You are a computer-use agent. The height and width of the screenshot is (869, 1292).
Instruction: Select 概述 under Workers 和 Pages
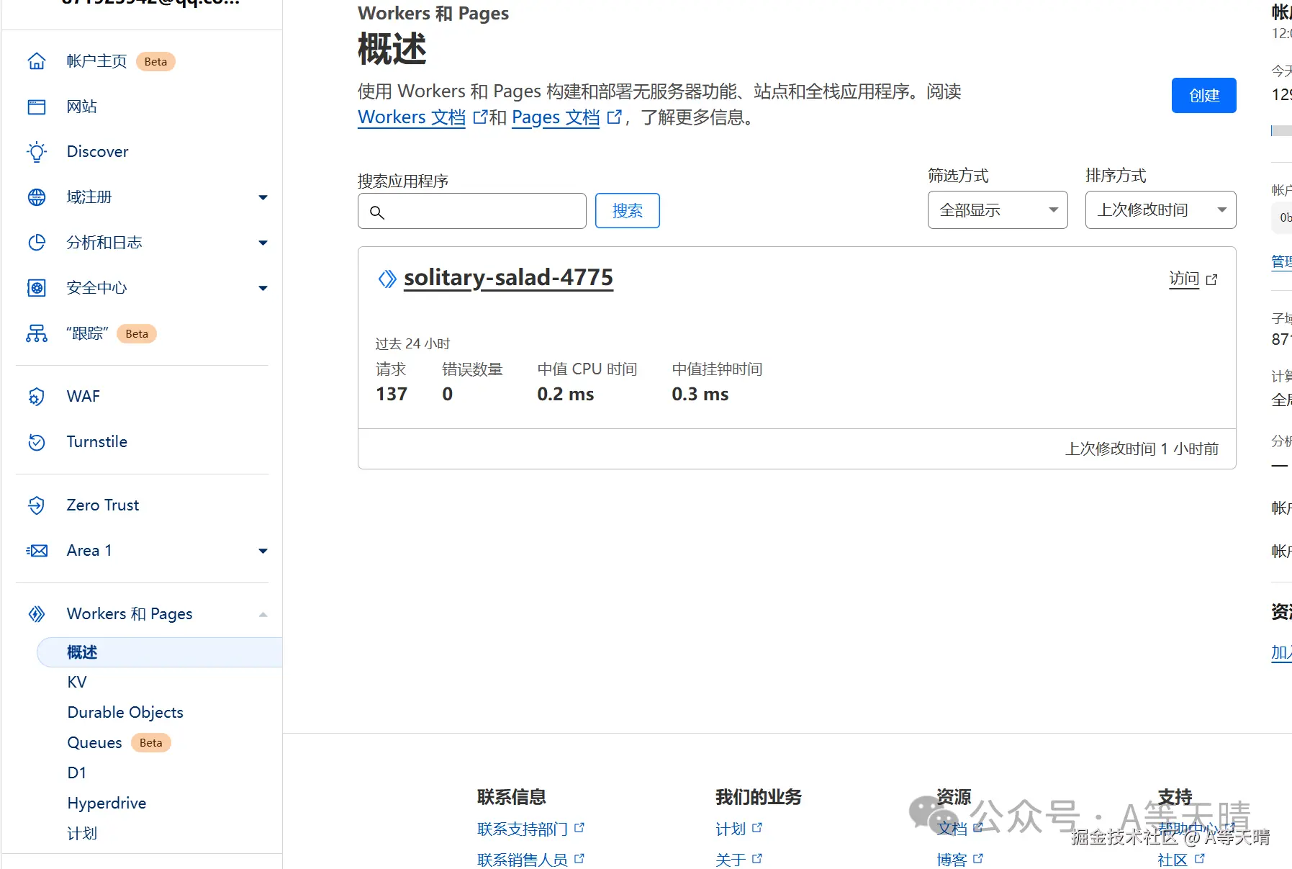click(x=159, y=652)
